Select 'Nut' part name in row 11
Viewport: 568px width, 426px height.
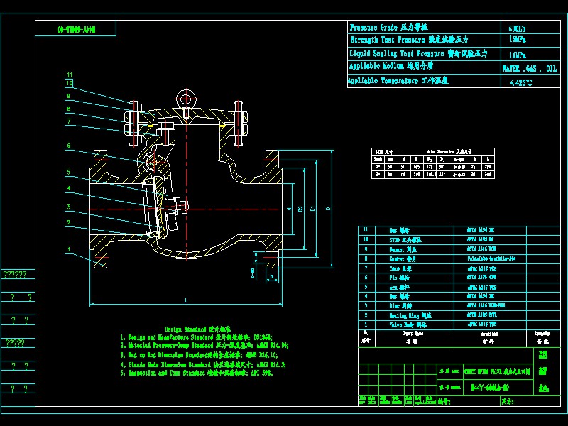click(400, 230)
